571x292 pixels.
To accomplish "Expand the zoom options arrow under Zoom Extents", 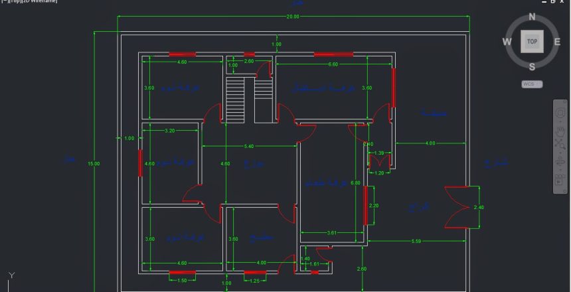I will click(x=560, y=151).
